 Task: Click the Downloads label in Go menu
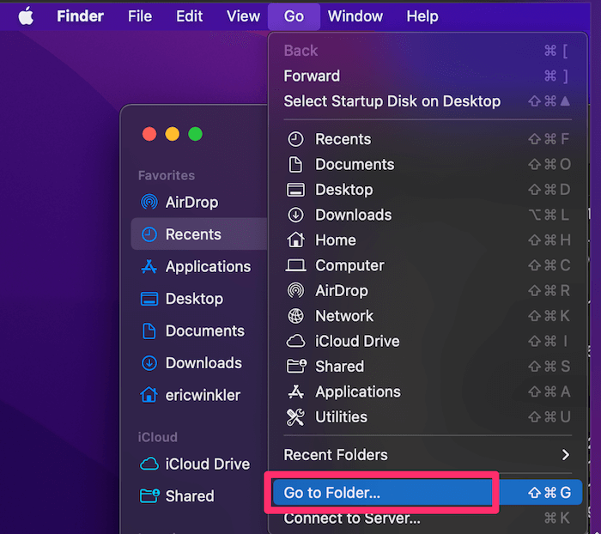tap(354, 215)
